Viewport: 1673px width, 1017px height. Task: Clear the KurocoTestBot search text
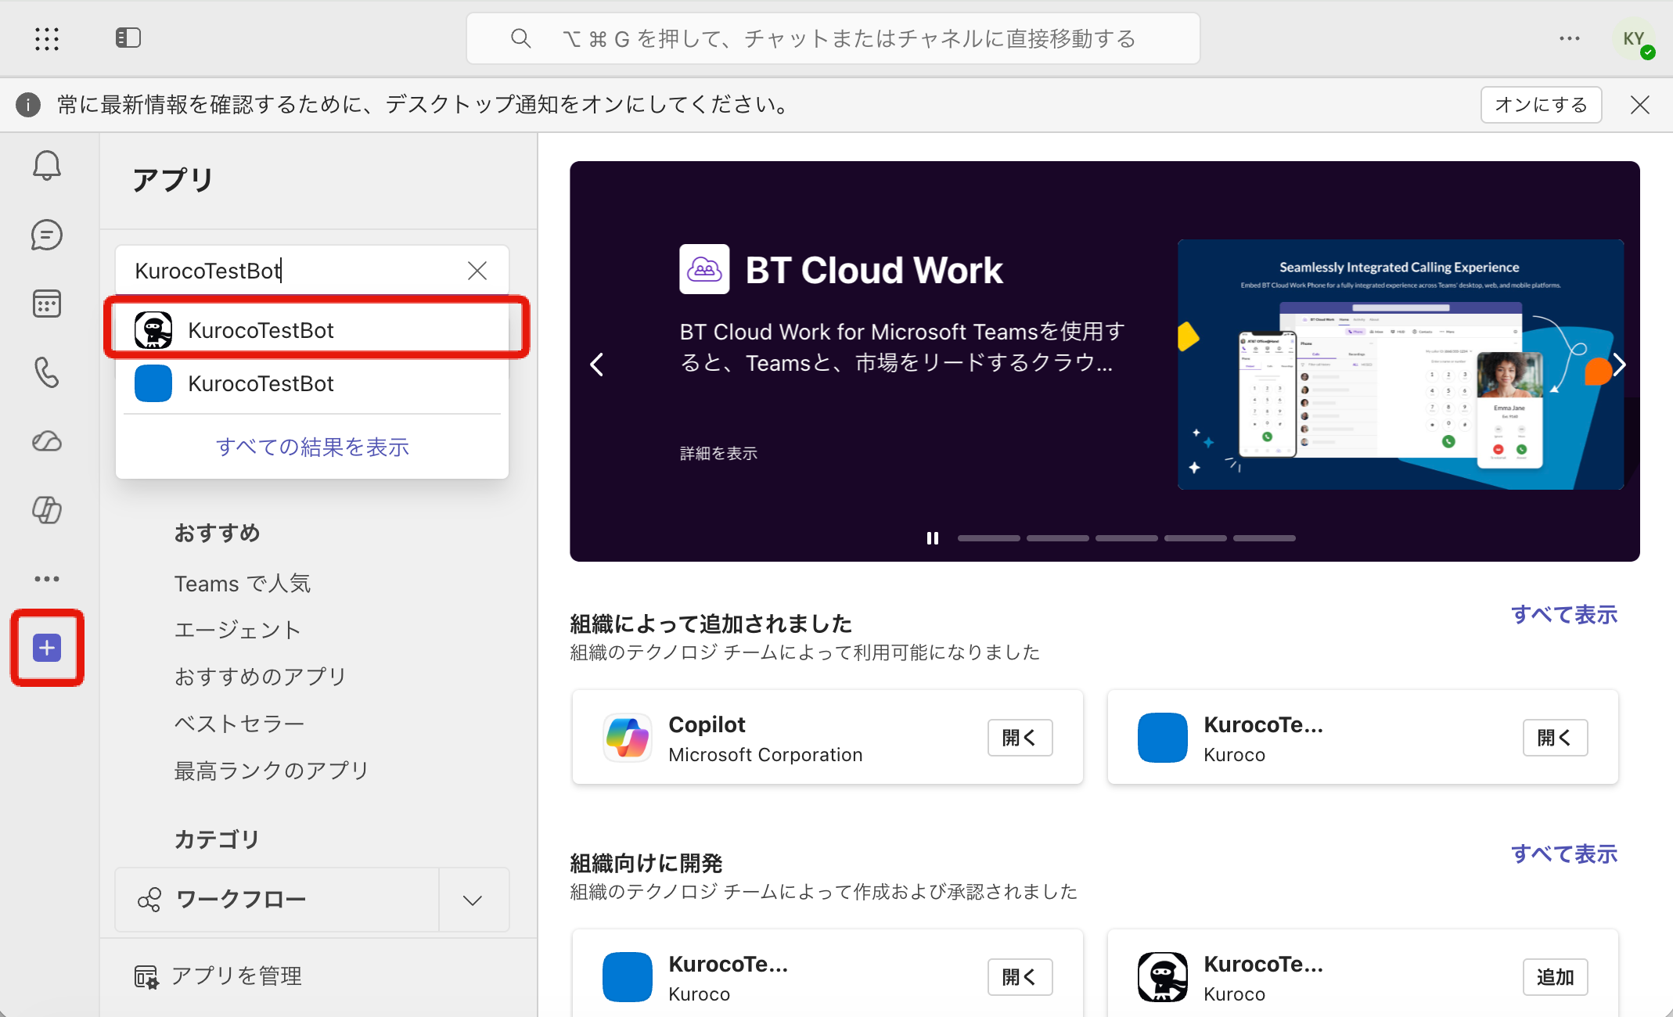pos(477,271)
